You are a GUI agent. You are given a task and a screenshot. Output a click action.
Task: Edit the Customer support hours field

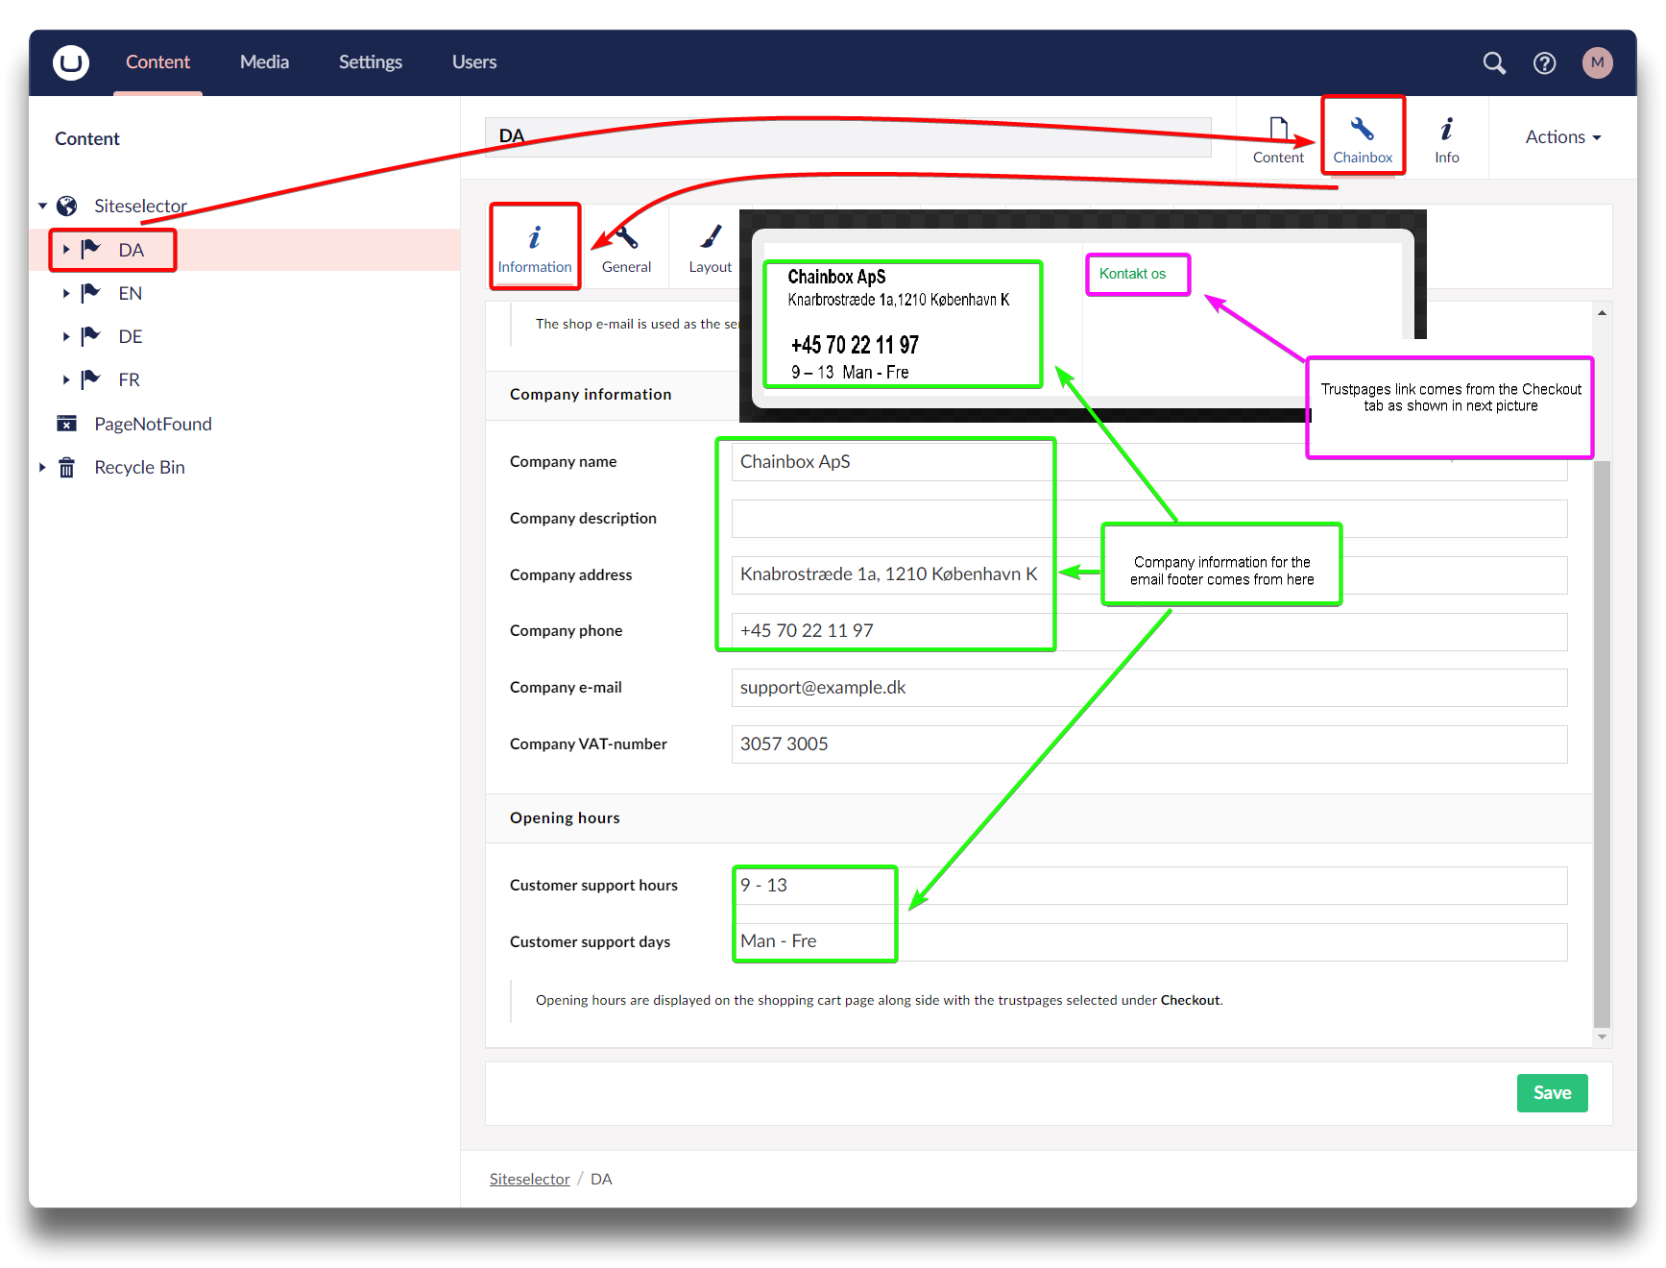tap(1148, 886)
